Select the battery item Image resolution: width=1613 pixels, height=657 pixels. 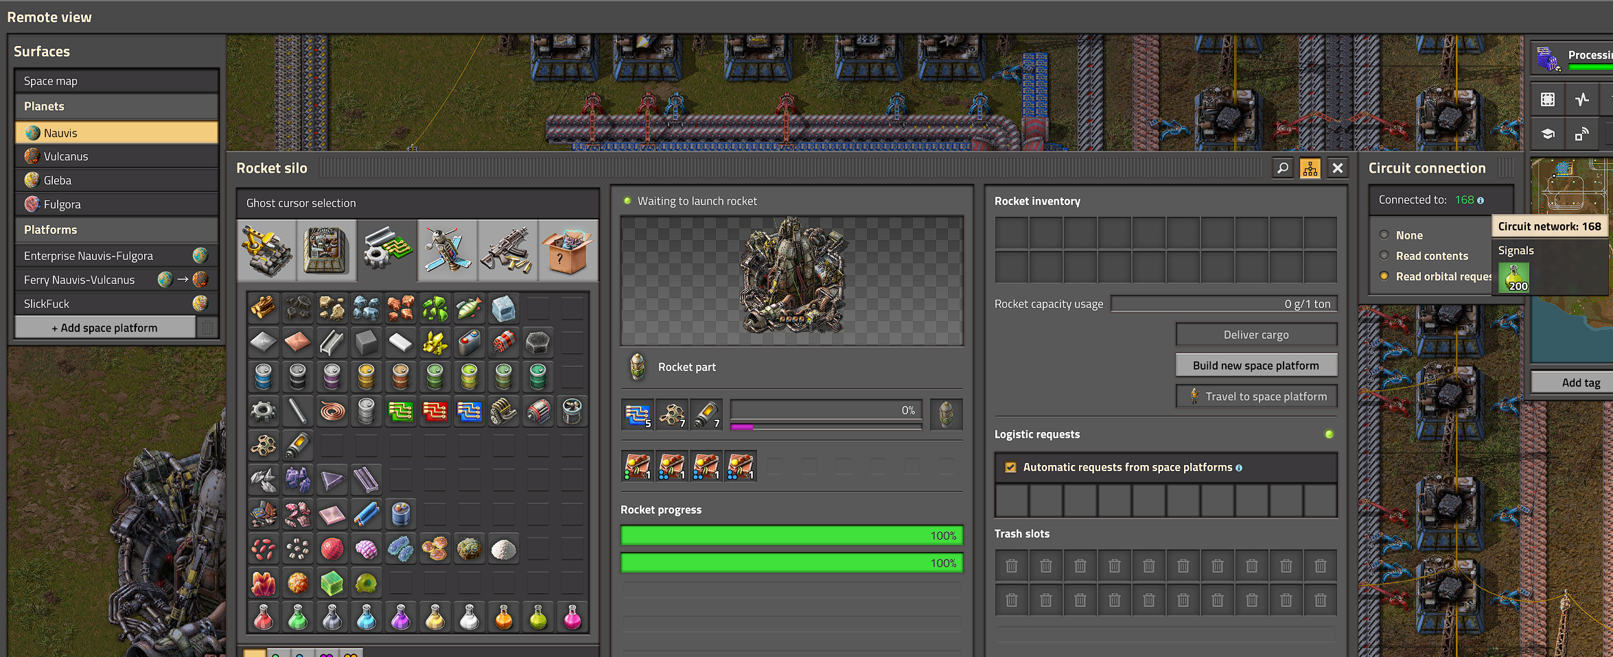(469, 343)
